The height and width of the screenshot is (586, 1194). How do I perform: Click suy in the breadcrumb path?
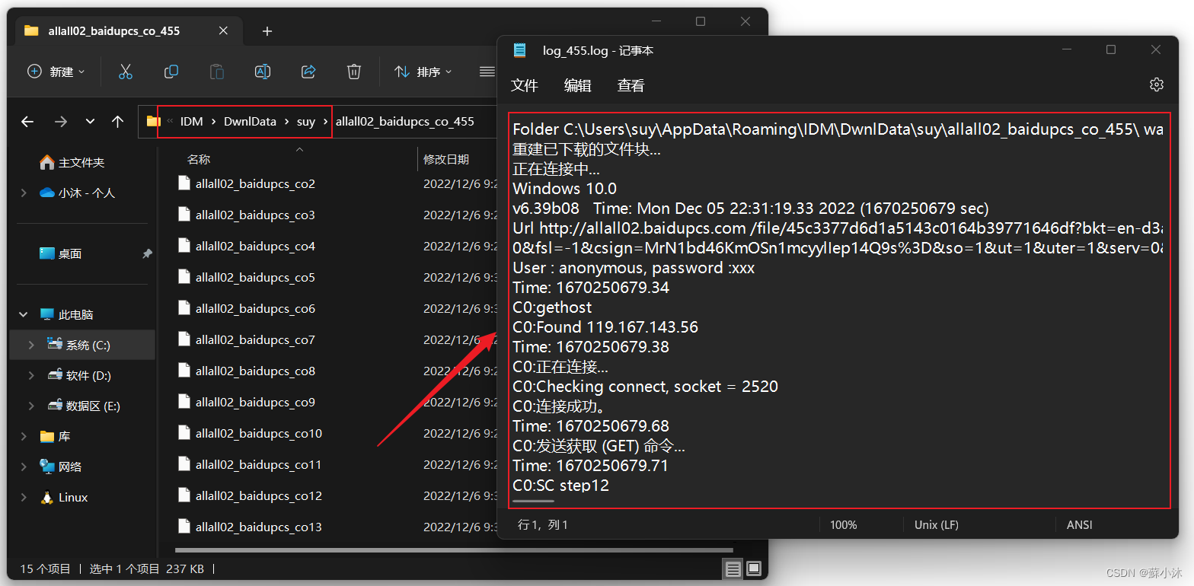point(306,122)
